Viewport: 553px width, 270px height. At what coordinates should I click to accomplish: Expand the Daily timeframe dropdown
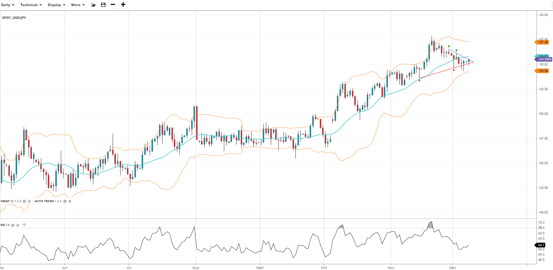tap(8, 5)
